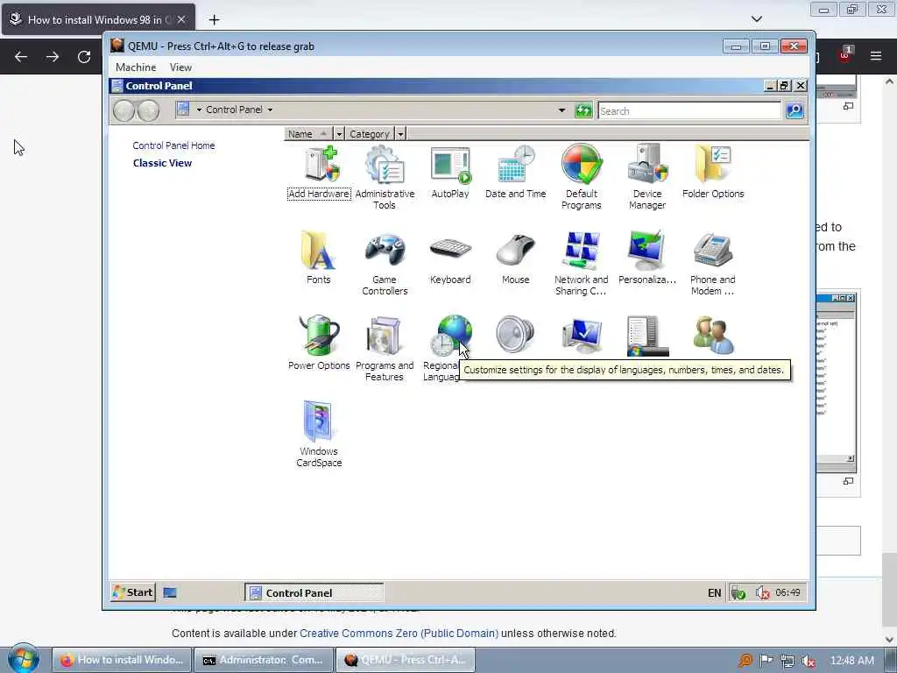
Task: Open the browser hamburger menu
Action: pyautogui.click(x=875, y=56)
